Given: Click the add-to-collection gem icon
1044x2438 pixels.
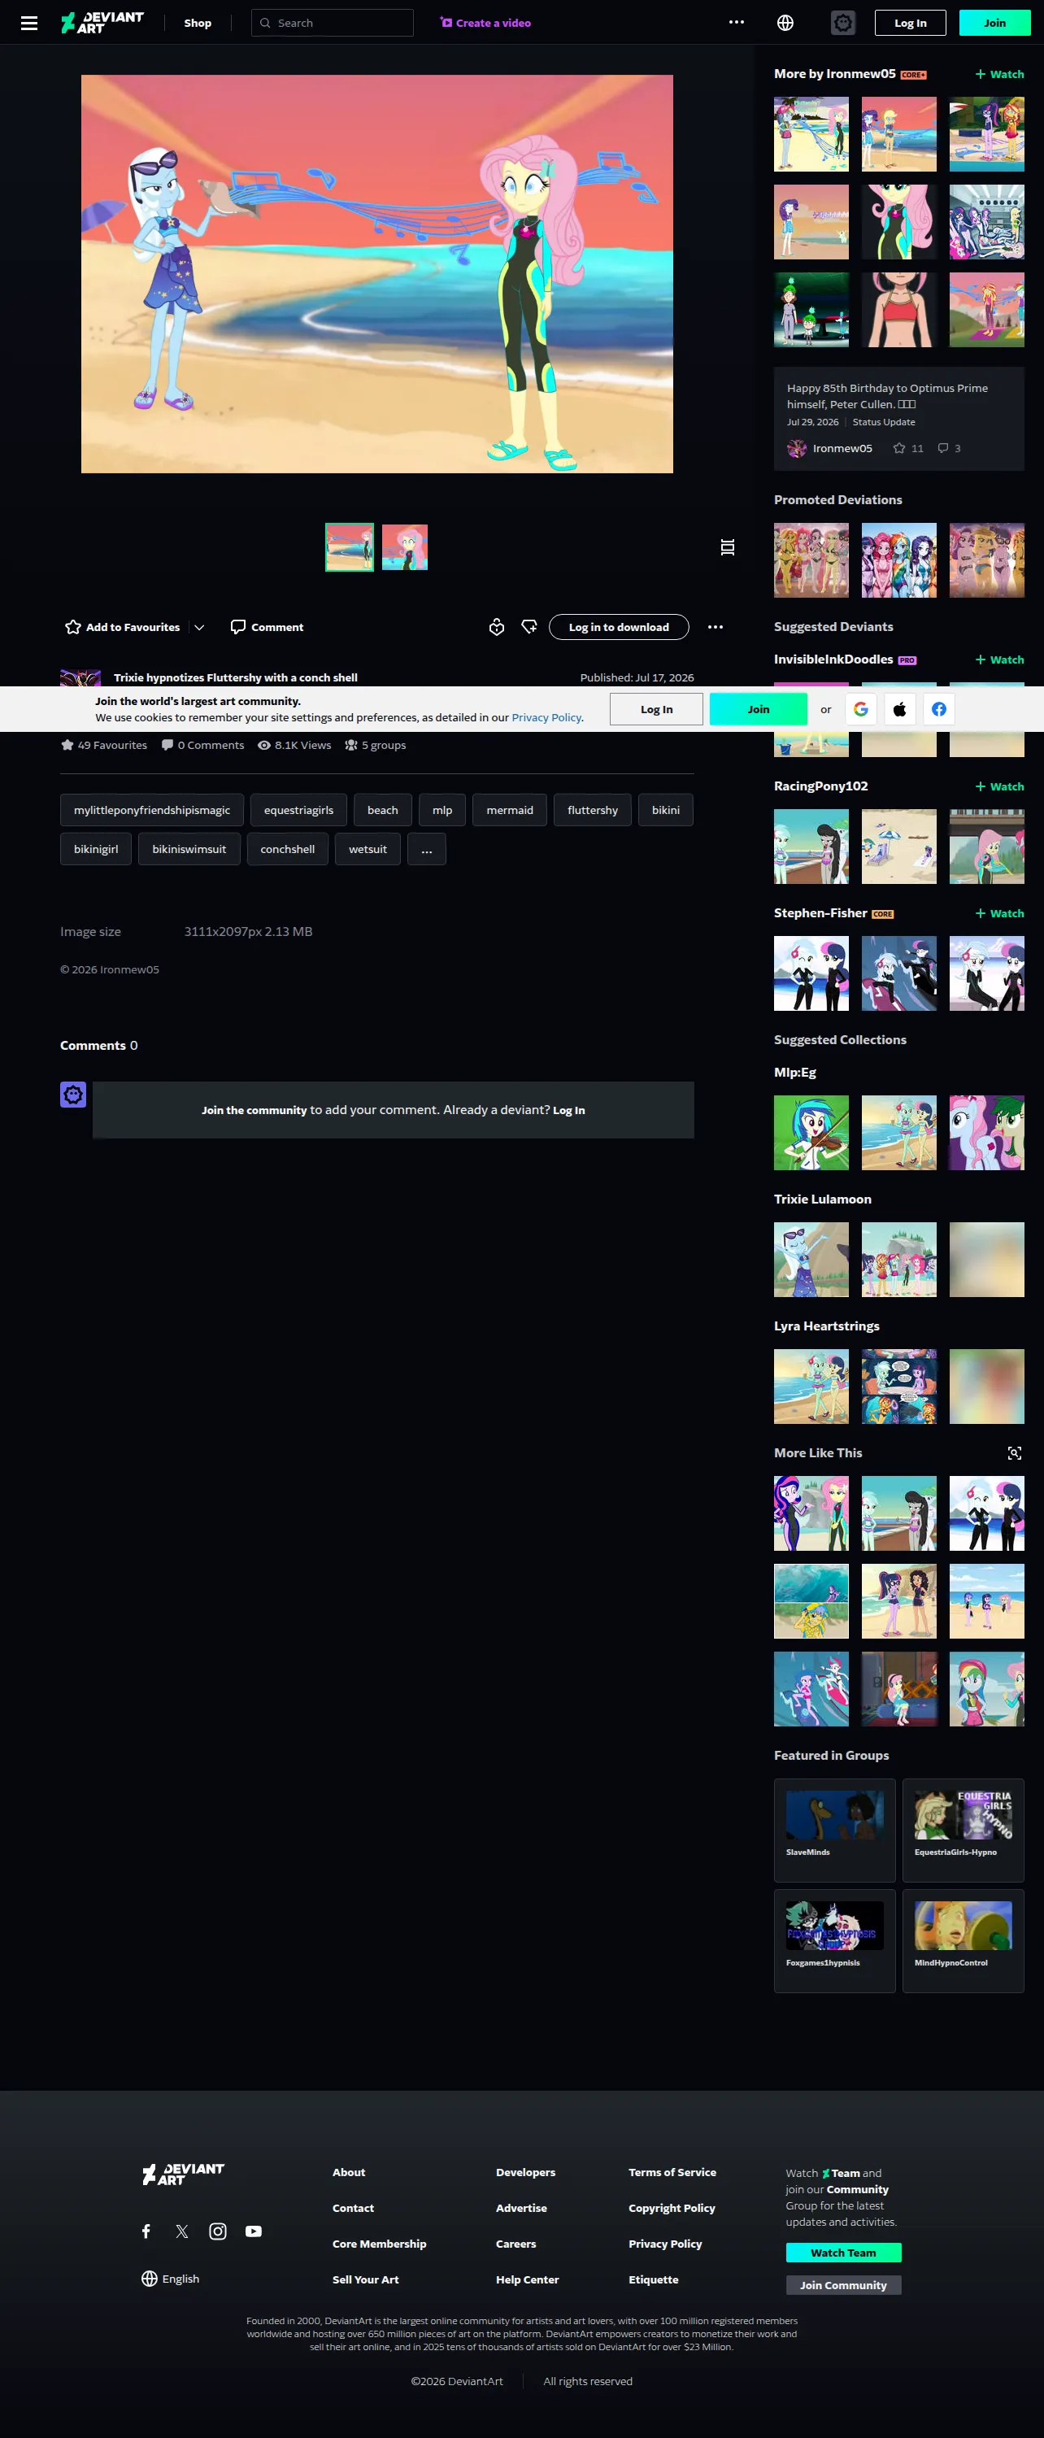Looking at the screenshot, I should pos(529,628).
